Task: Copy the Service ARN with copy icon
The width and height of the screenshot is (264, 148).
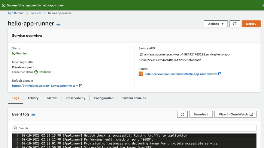Action: (141, 54)
